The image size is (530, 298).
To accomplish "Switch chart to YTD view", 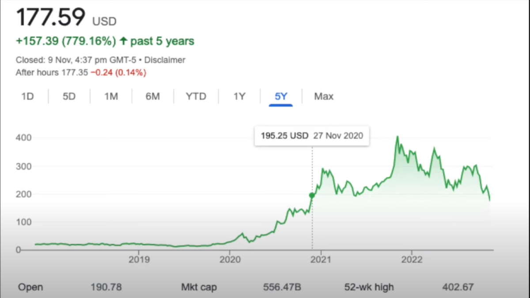I will coord(196,96).
